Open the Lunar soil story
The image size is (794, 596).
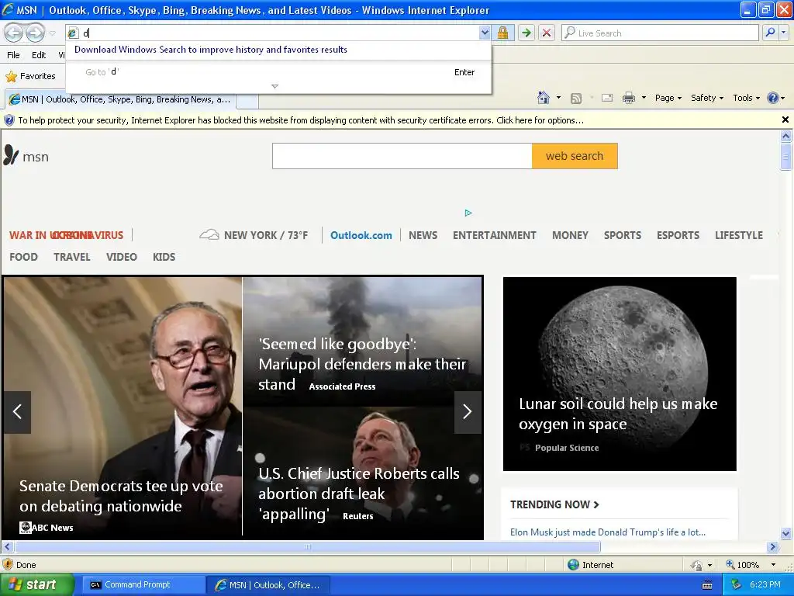pyautogui.click(x=620, y=373)
